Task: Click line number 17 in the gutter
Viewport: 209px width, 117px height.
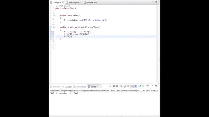Action: click(x=52, y=44)
